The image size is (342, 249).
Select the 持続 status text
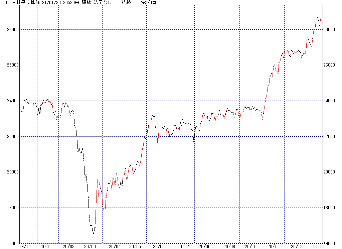pos(126,2)
